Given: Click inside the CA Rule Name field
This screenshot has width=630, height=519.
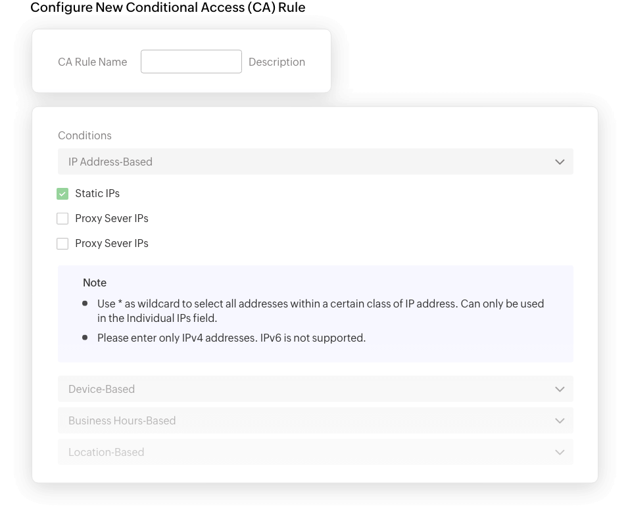Looking at the screenshot, I should pos(191,61).
